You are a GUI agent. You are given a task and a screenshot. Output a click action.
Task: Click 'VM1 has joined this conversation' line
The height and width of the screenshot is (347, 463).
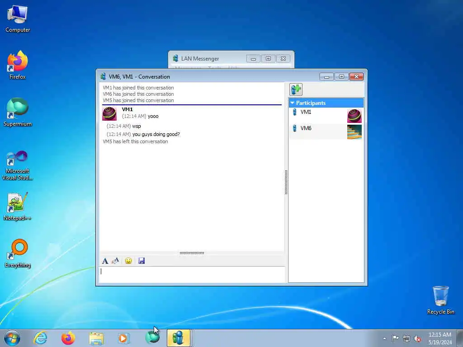pyautogui.click(x=138, y=88)
